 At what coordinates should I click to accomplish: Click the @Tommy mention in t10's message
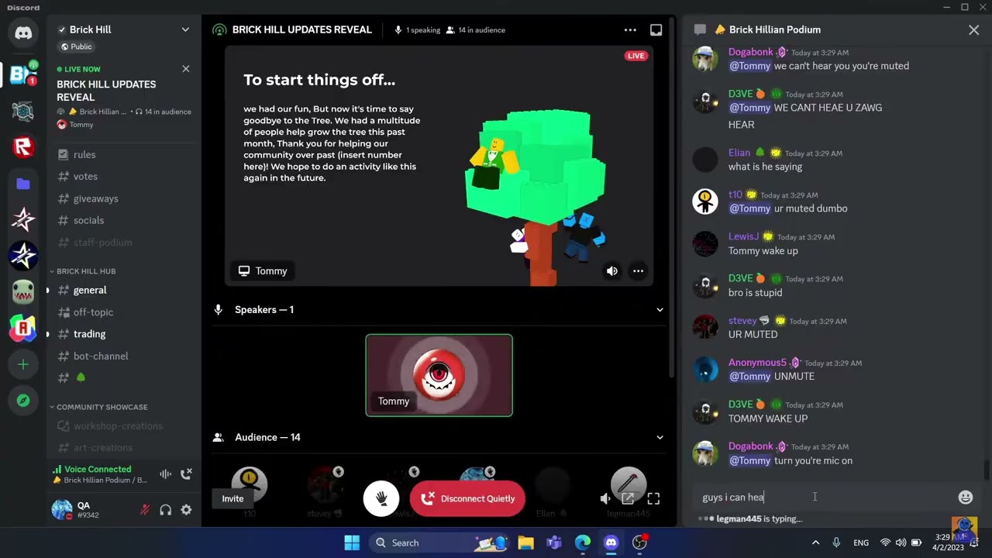click(750, 208)
